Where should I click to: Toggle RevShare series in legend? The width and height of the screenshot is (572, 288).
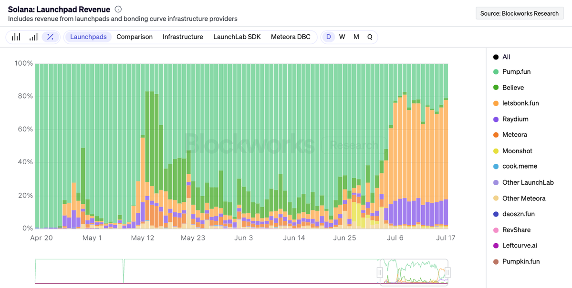(x=512, y=230)
